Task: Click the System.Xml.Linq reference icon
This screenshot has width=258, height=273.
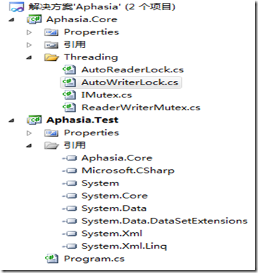Action: 70,246
